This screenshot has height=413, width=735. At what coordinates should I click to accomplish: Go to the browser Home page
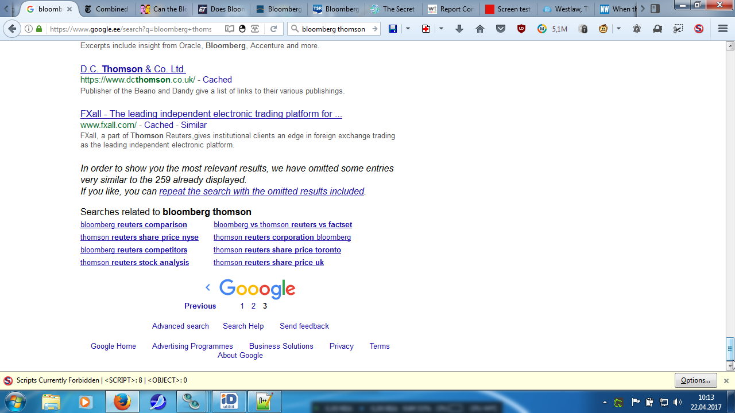click(480, 29)
